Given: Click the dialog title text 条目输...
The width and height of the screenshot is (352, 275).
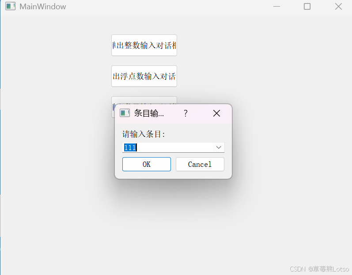Looking at the screenshot, I should coord(149,113).
